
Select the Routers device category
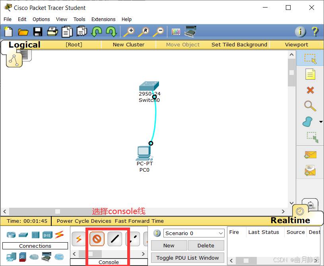[x=11, y=235]
